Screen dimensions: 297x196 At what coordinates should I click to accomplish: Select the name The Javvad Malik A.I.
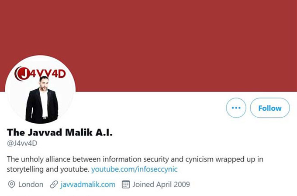coord(60,132)
